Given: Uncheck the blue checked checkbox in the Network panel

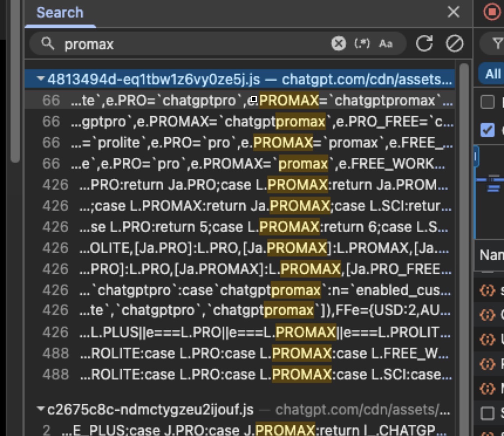Looking at the screenshot, I should tap(487, 130).
